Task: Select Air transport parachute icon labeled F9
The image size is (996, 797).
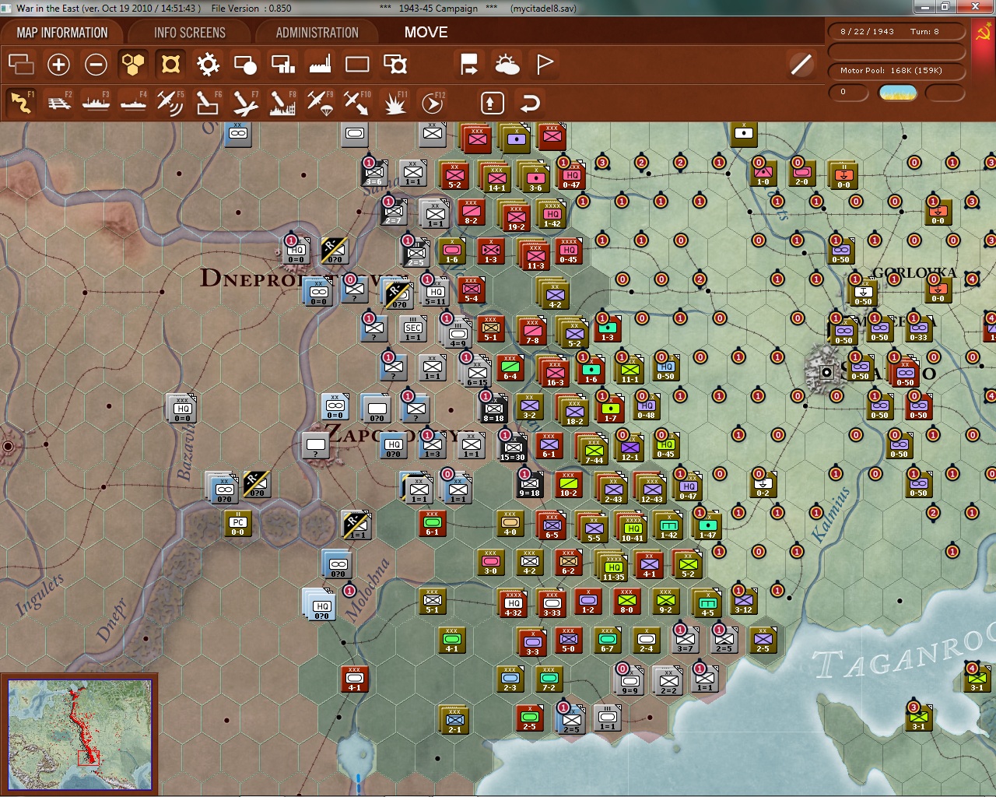Action: (320, 103)
